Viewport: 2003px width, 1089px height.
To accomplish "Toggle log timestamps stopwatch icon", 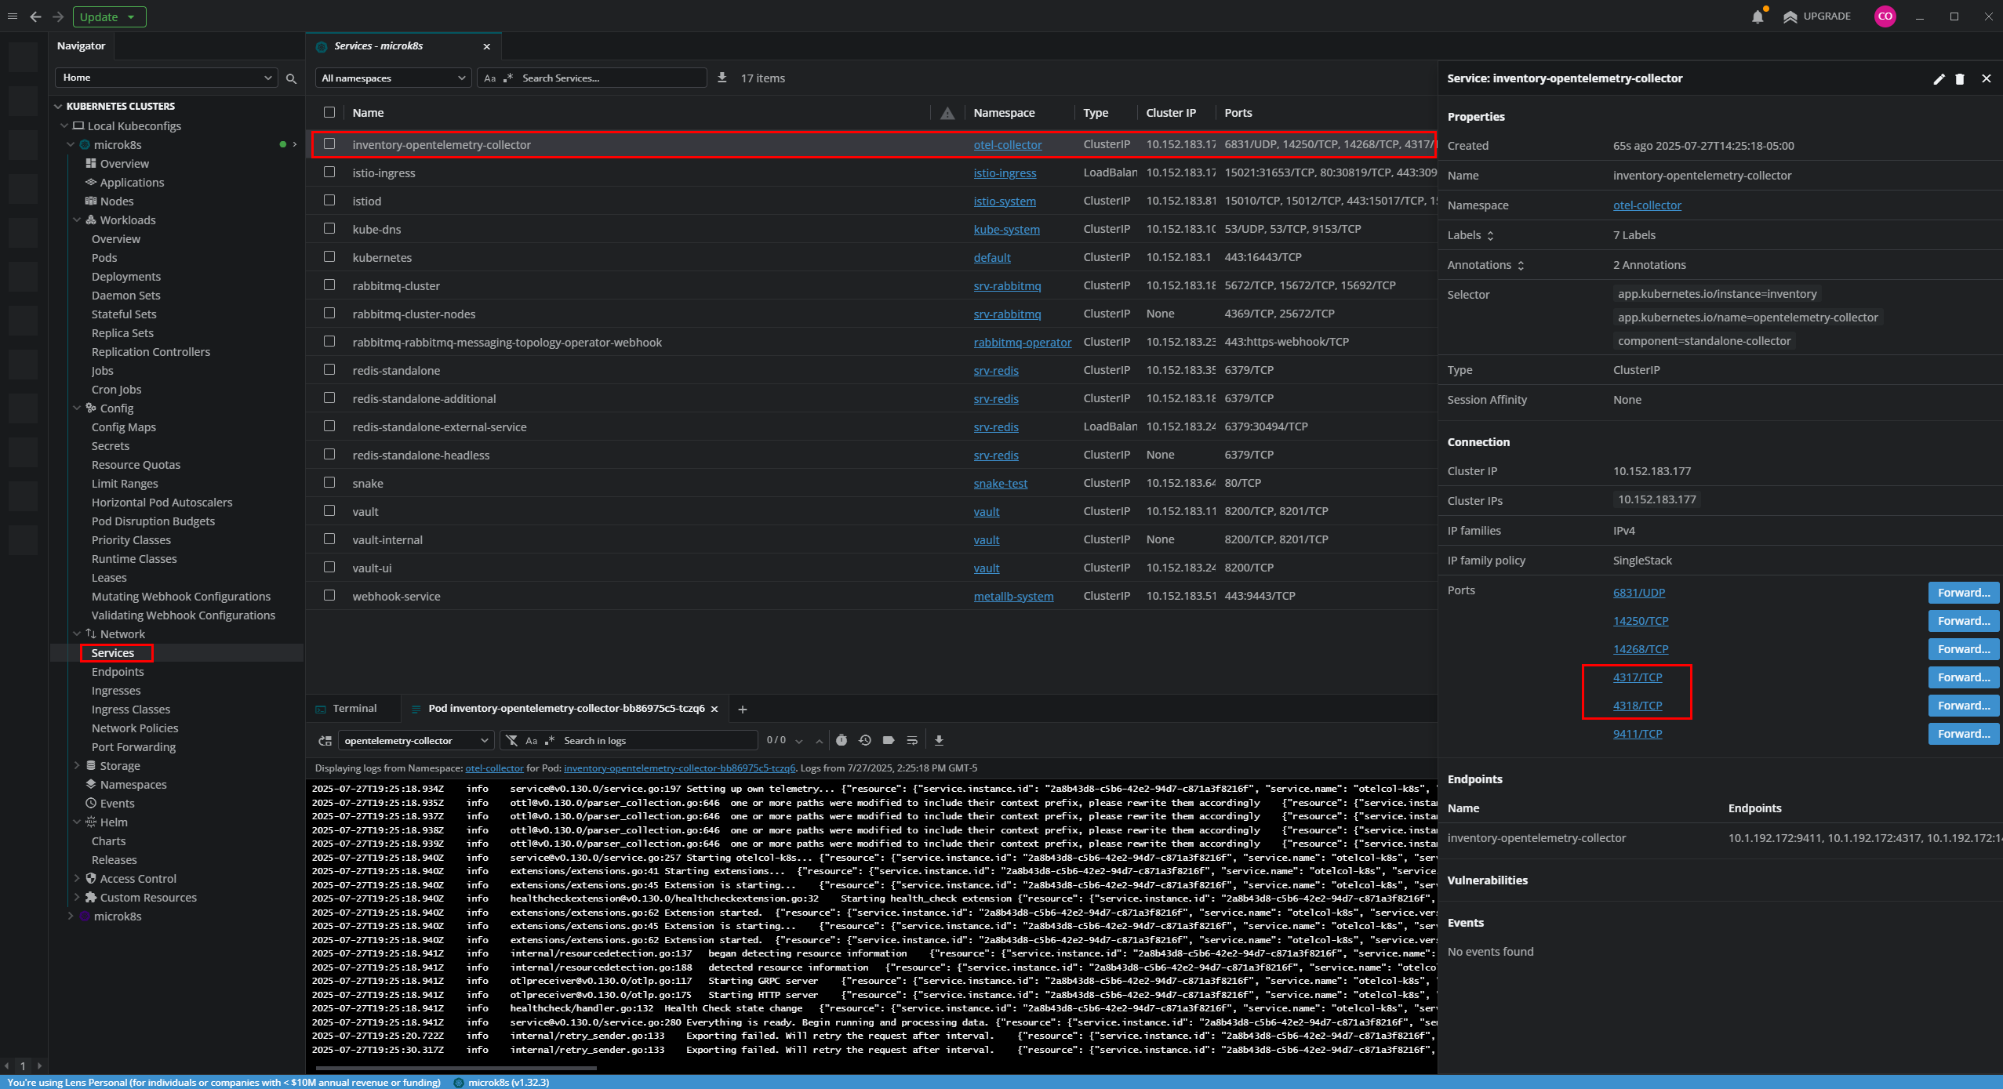I will point(842,740).
